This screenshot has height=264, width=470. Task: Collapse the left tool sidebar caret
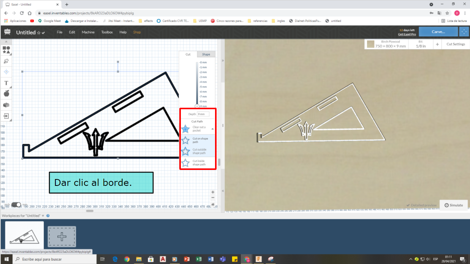[x=6, y=42]
